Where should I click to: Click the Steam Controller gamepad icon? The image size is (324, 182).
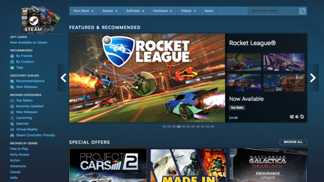click(x=12, y=135)
